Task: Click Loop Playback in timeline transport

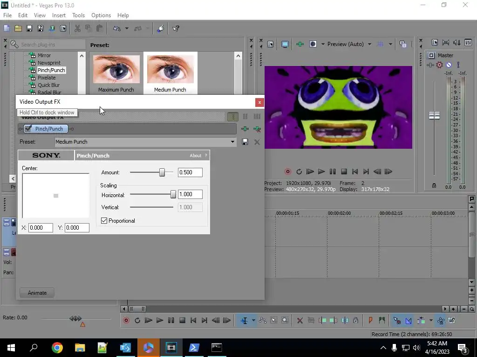Action: click(x=137, y=320)
